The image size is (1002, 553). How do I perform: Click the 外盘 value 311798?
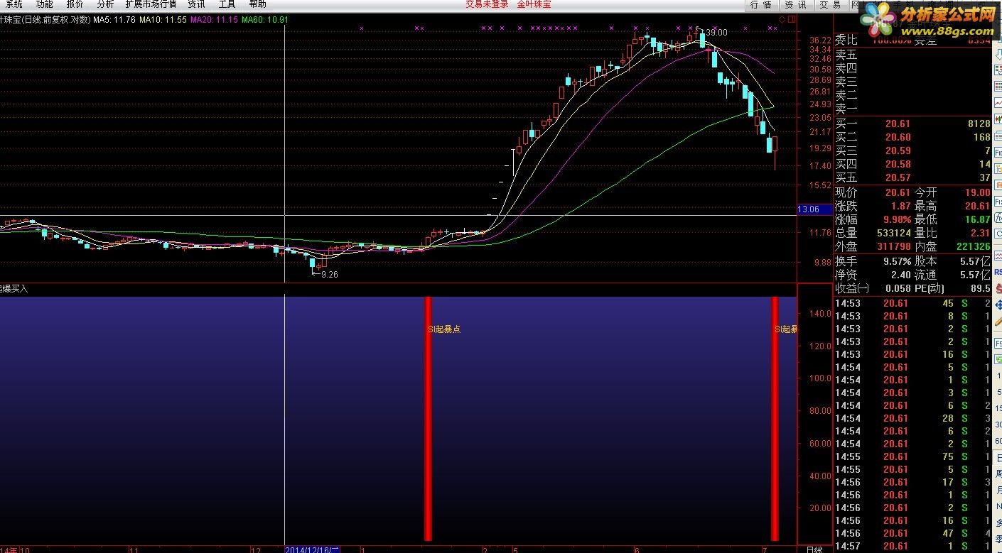(894, 246)
